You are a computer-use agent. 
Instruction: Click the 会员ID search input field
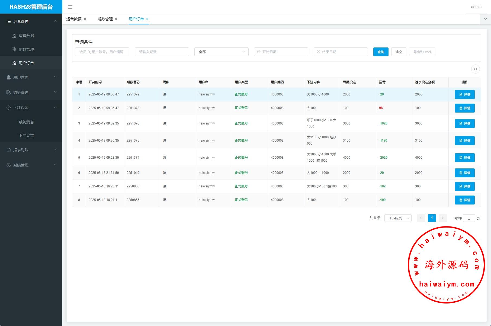tap(102, 52)
